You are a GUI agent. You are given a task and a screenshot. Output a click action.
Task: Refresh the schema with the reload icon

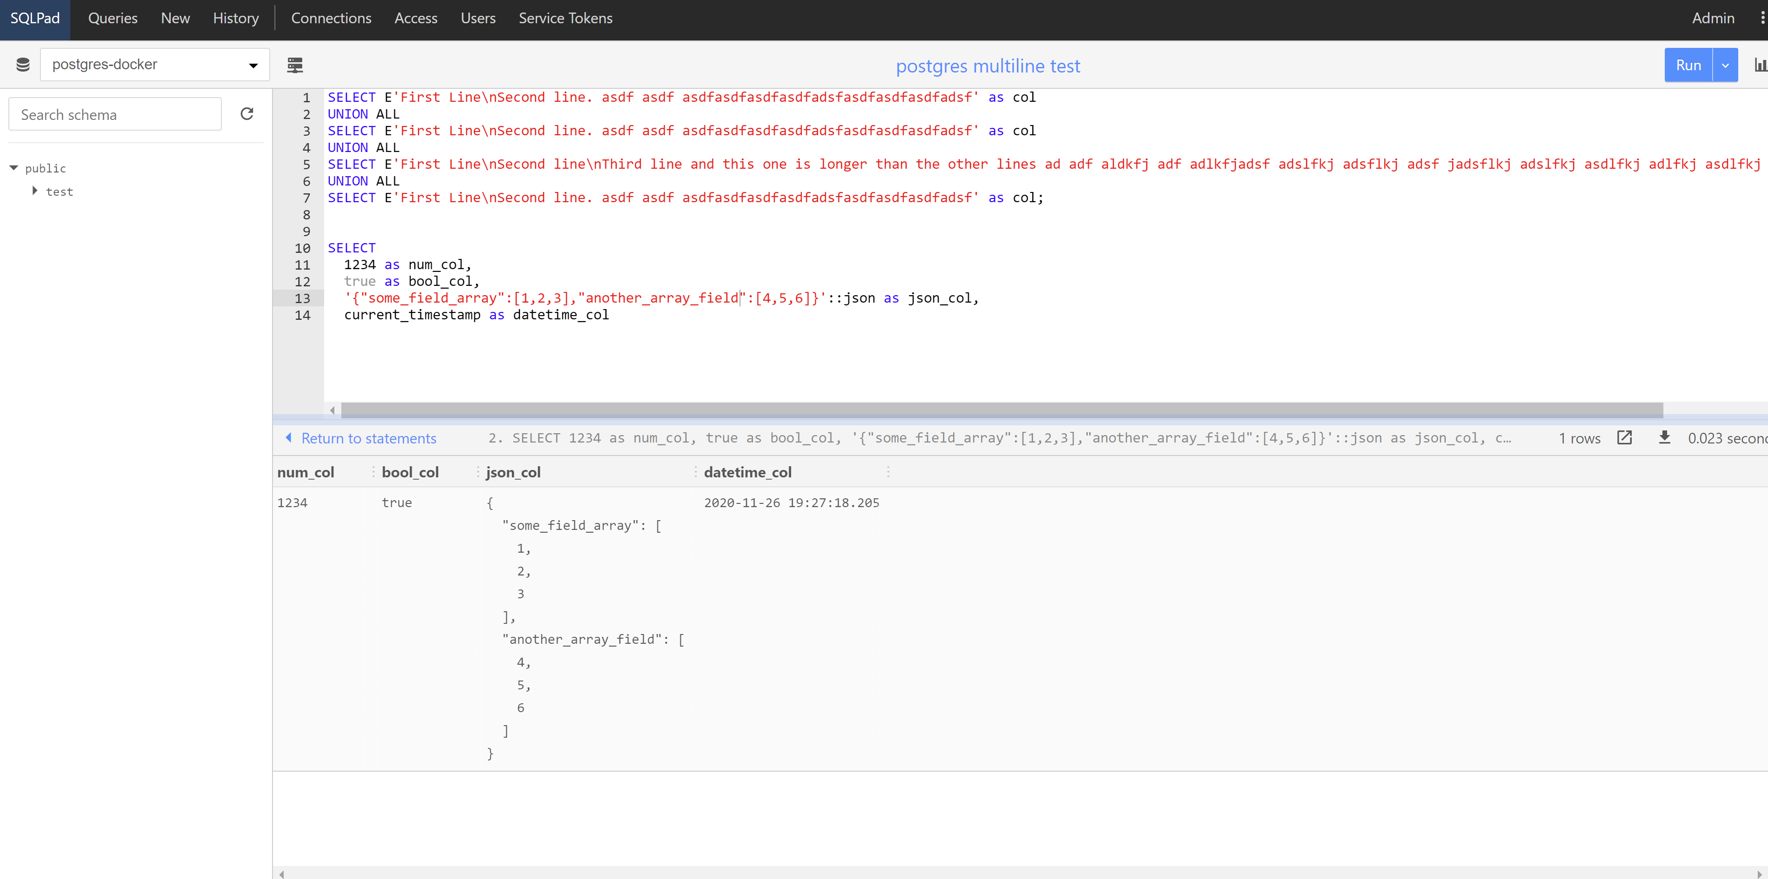click(x=247, y=114)
